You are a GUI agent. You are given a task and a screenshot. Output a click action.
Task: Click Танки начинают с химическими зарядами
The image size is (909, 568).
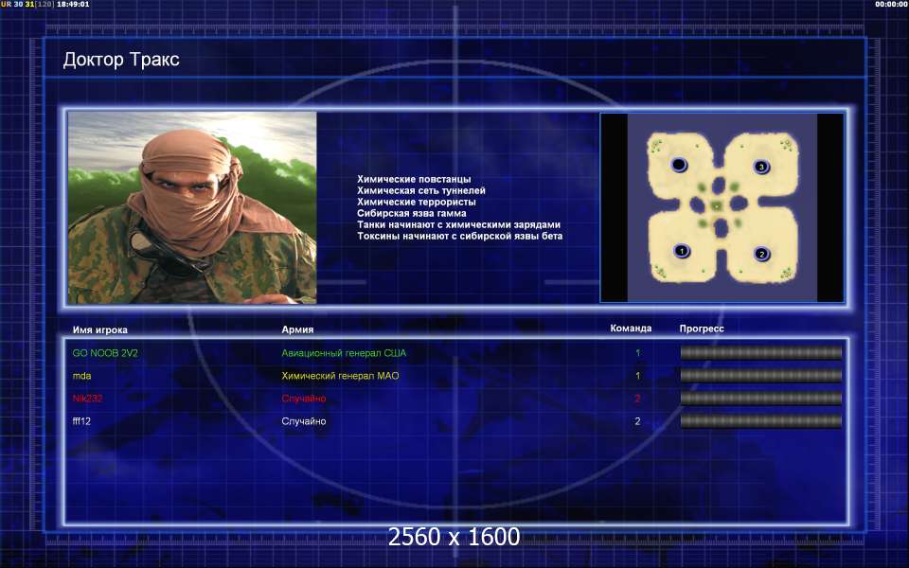click(458, 224)
